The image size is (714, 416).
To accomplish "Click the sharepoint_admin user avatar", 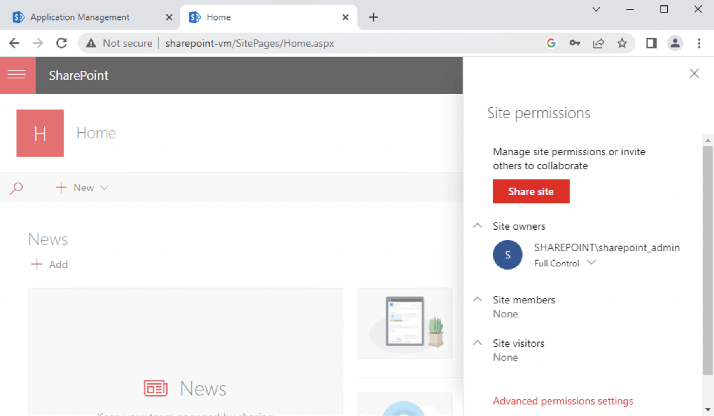I will 507,255.
